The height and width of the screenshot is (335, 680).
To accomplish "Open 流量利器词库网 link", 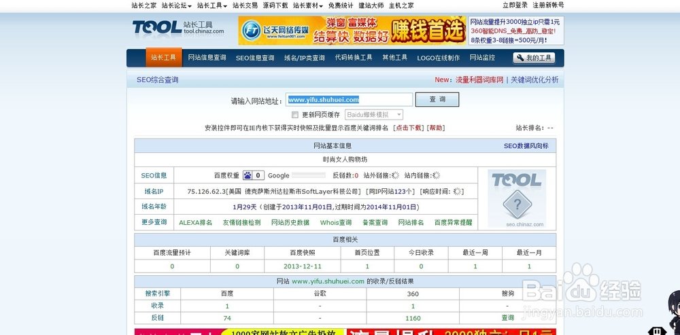I will (479, 80).
